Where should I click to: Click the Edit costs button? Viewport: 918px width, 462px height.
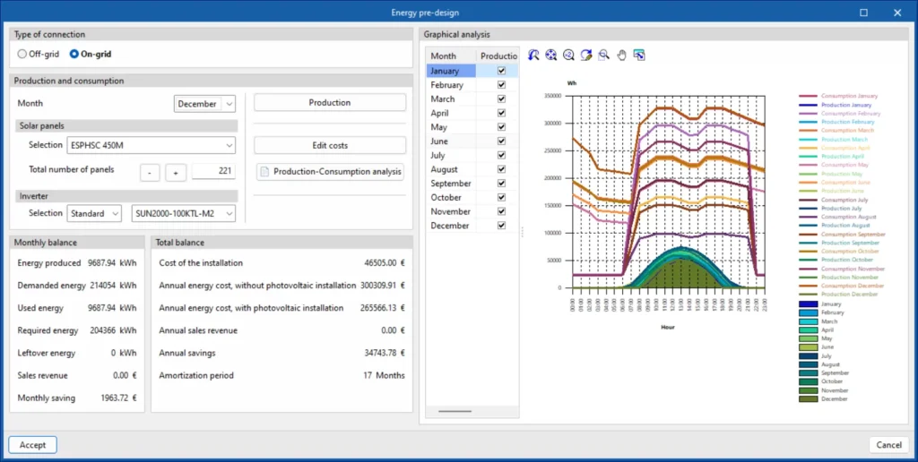tap(330, 145)
